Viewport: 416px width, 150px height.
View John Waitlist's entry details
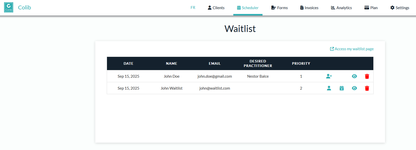355,88
